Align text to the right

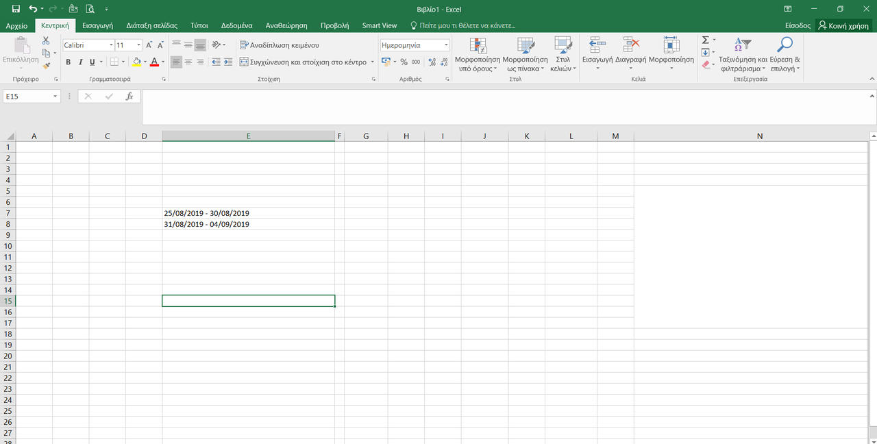tap(200, 62)
